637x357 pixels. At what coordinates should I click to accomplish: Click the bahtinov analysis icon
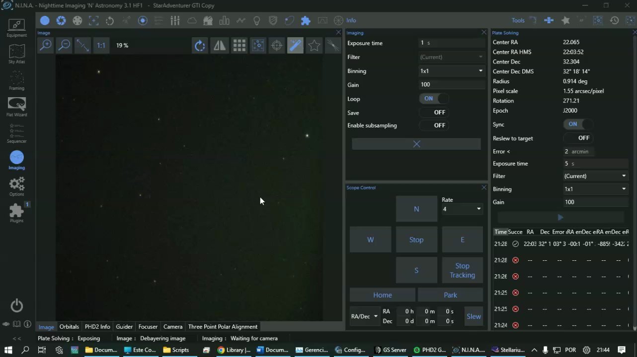point(332,46)
